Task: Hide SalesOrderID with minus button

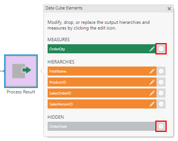Action: click(x=161, y=93)
